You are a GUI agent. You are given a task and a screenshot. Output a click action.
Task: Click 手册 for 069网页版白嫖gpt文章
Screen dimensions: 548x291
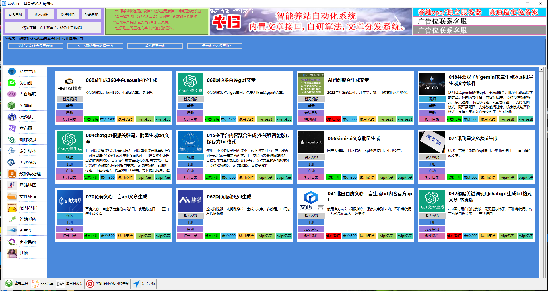pos(190,106)
